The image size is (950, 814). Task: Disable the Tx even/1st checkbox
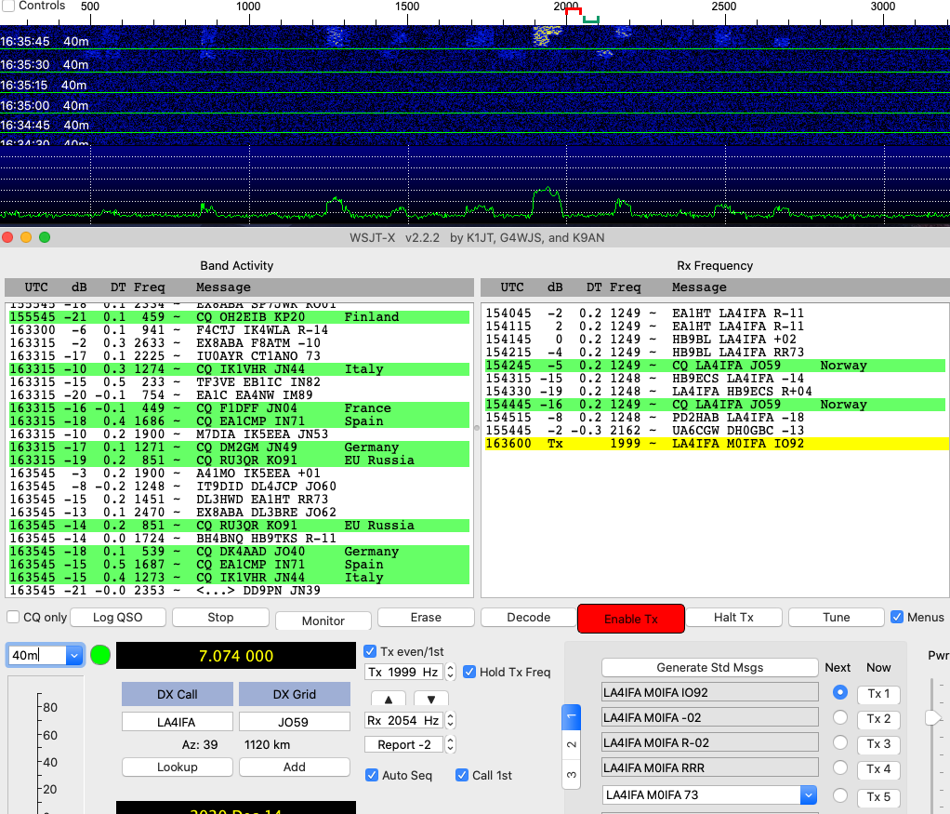tap(371, 652)
